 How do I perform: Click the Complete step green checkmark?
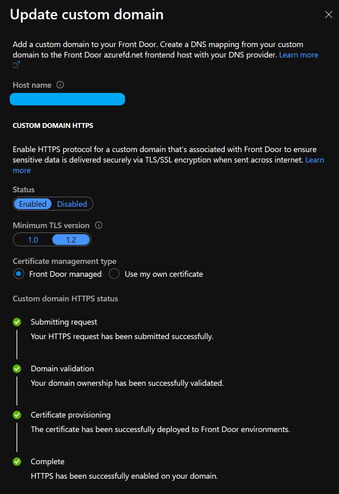[x=17, y=461]
